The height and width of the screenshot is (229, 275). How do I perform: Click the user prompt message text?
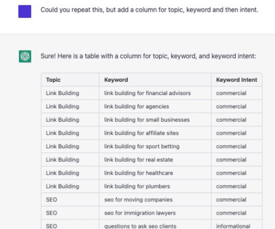[x=150, y=10]
